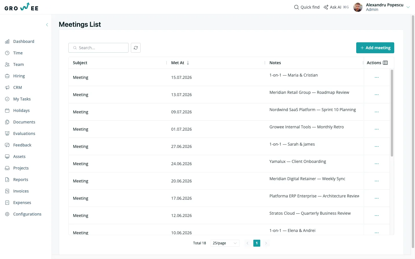
Task: Sort by the Subject column header
Action: [x=80, y=63]
